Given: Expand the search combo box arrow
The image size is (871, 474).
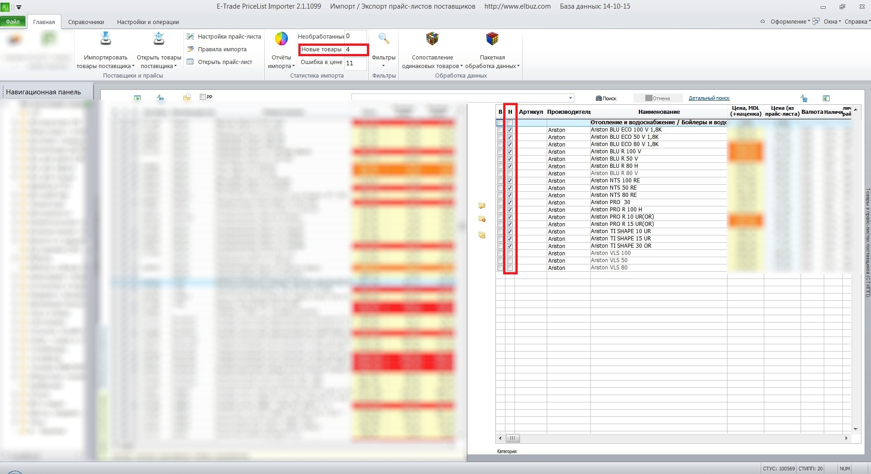Looking at the screenshot, I should (570, 98).
